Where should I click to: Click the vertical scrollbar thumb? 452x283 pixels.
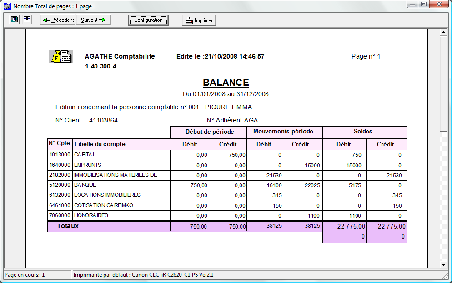443,84
